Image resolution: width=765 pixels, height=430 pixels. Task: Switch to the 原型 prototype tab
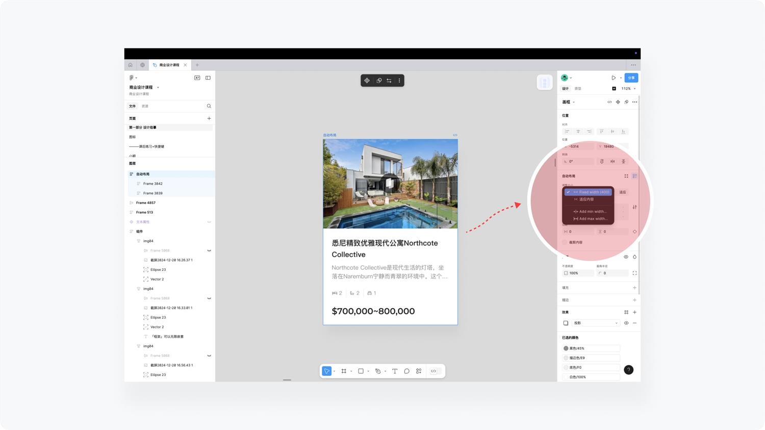[578, 89]
